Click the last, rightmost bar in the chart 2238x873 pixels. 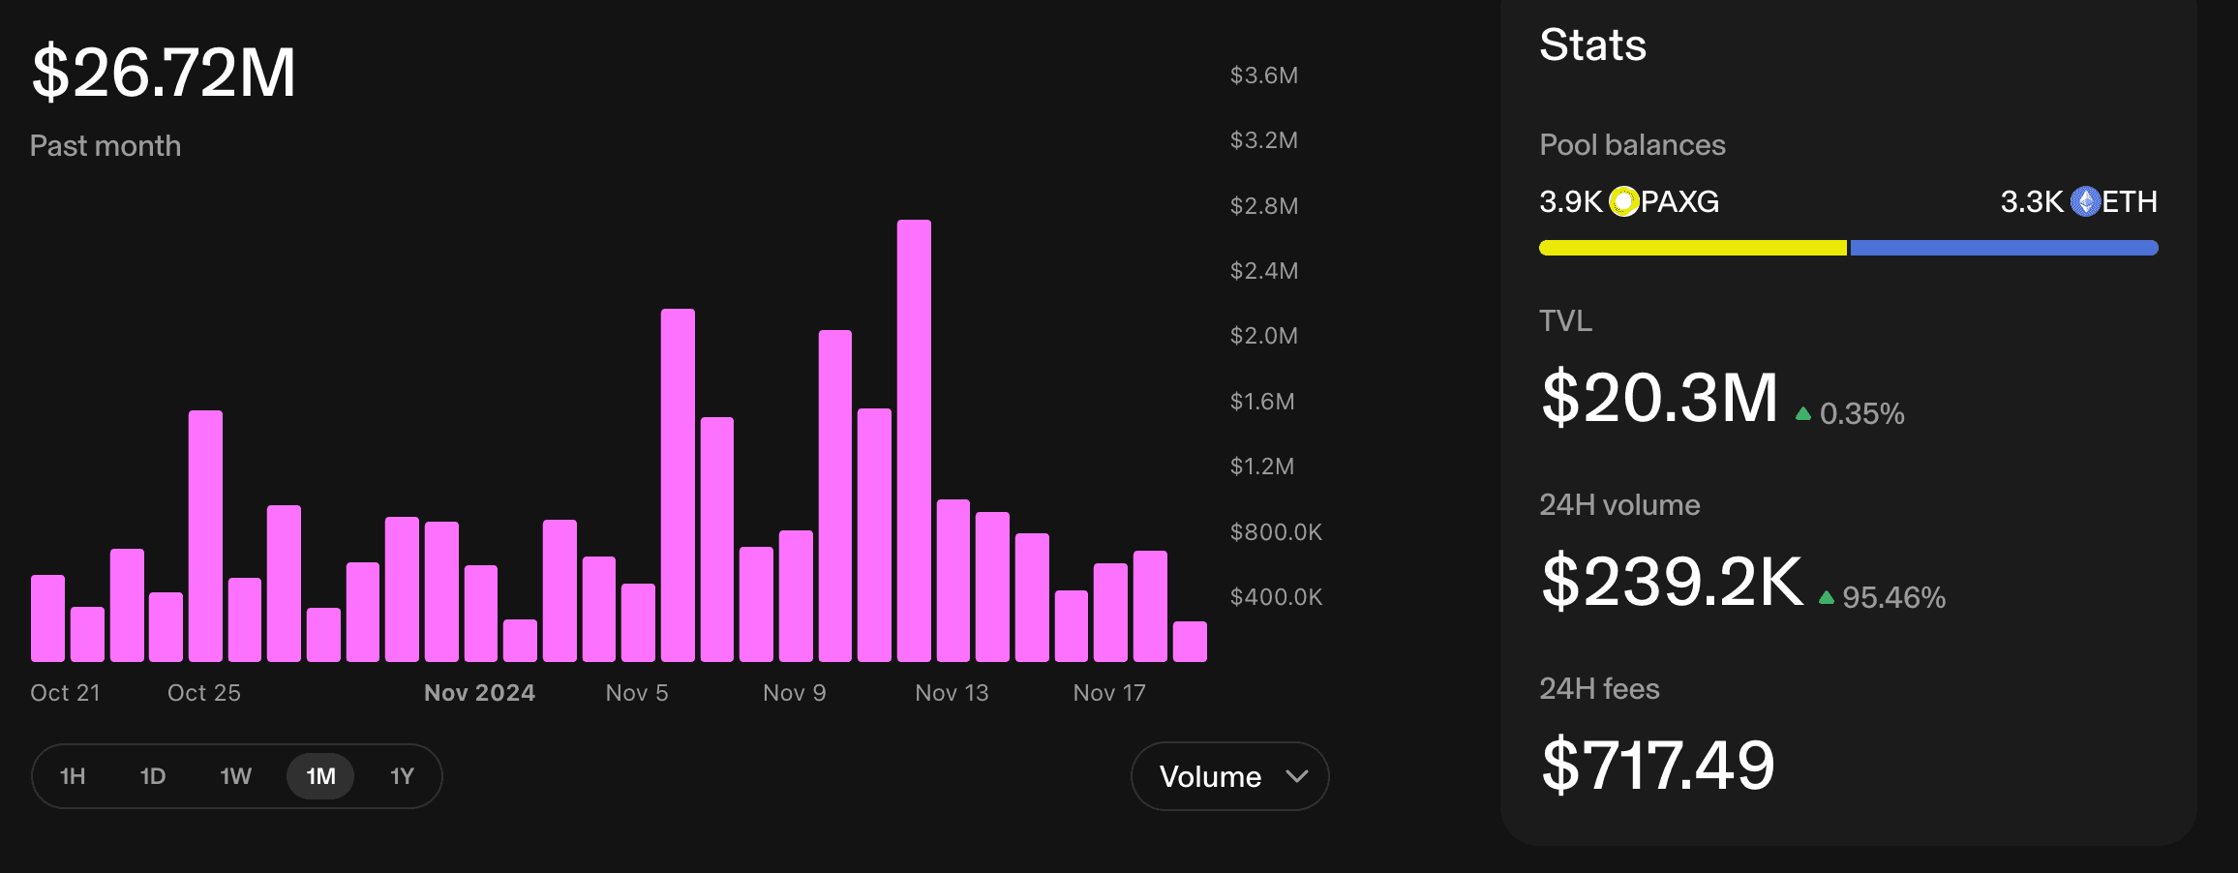pyautogui.click(x=1190, y=642)
